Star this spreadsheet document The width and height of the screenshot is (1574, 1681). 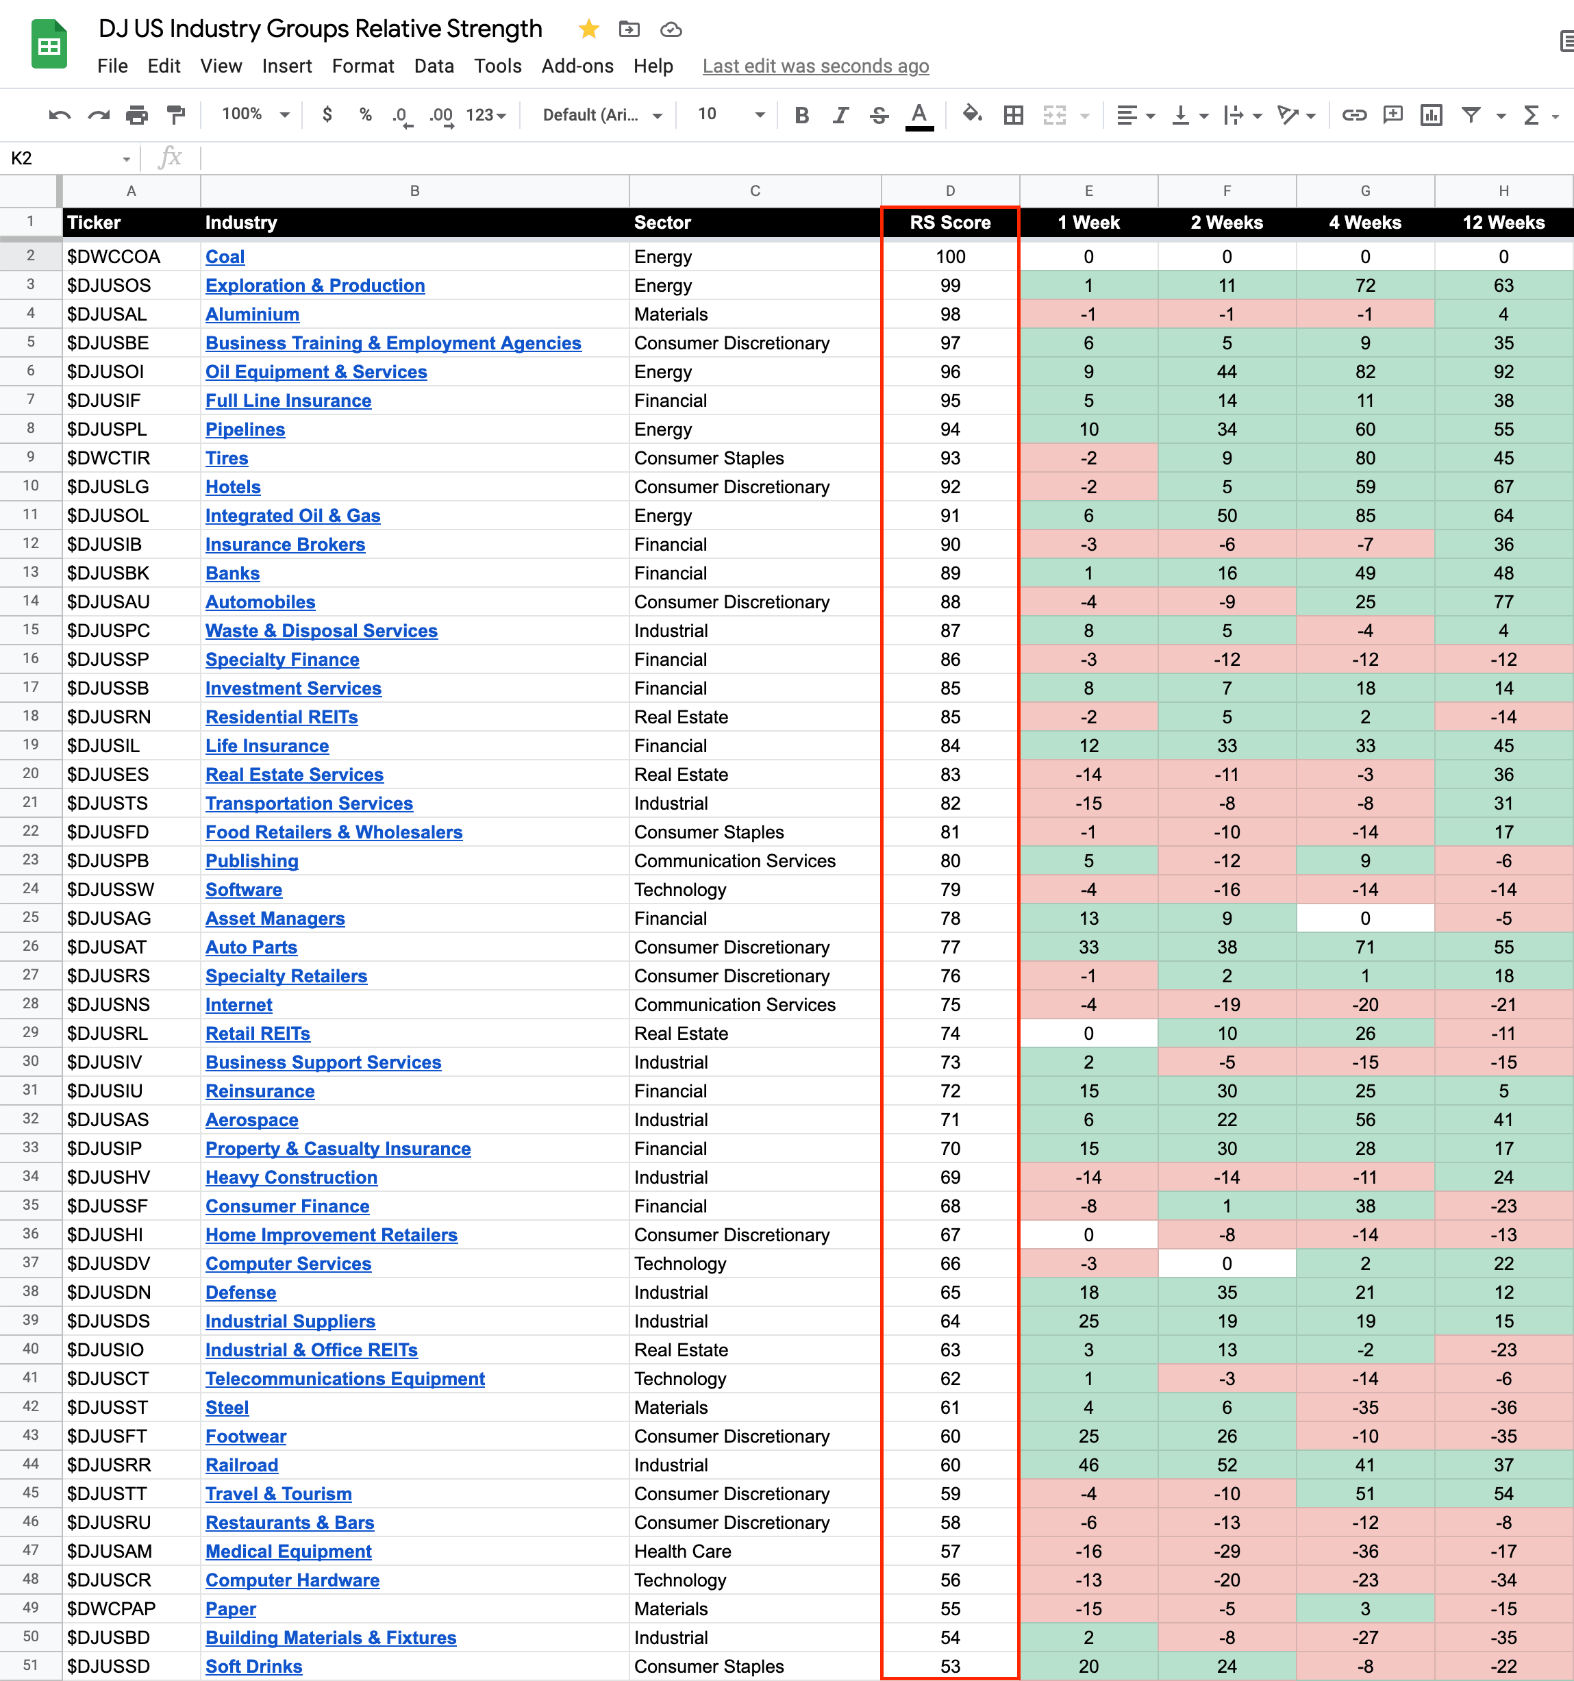tap(588, 29)
